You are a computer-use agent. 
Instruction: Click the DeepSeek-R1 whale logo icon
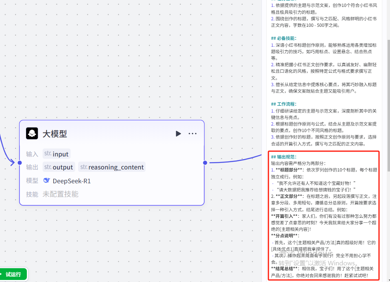[47, 181]
